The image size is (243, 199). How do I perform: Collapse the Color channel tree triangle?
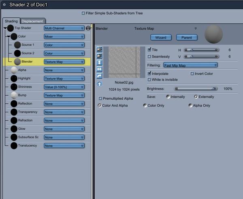click(9, 36)
